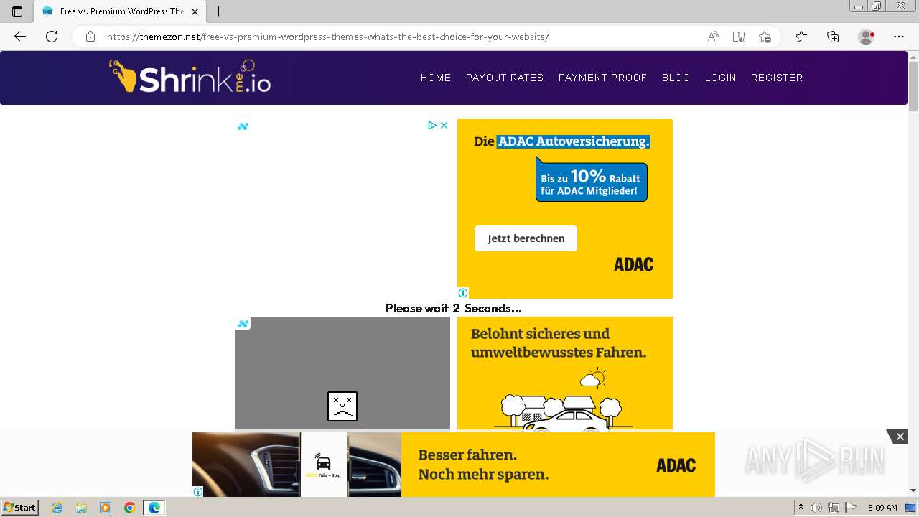Open File Explorer from taskbar
The image size is (919, 517).
[81, 508]
